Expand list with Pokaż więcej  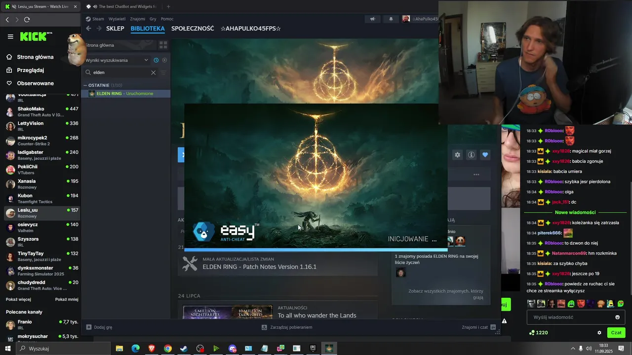(x=18, y=299)
